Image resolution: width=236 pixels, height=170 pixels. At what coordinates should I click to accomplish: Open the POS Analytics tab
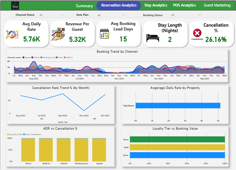184,5
